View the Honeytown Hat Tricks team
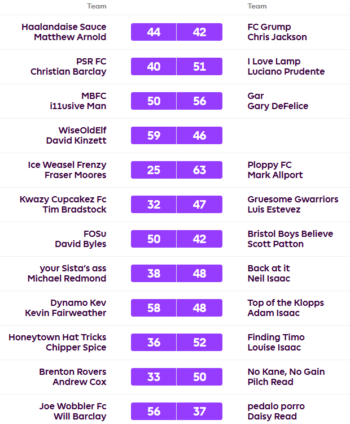Viewport: 350px width, 424px height. [57, 337]
